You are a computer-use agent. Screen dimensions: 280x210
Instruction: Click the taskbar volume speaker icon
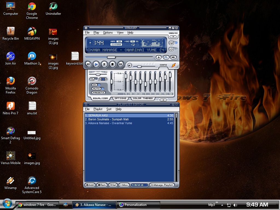coord(235,205)
